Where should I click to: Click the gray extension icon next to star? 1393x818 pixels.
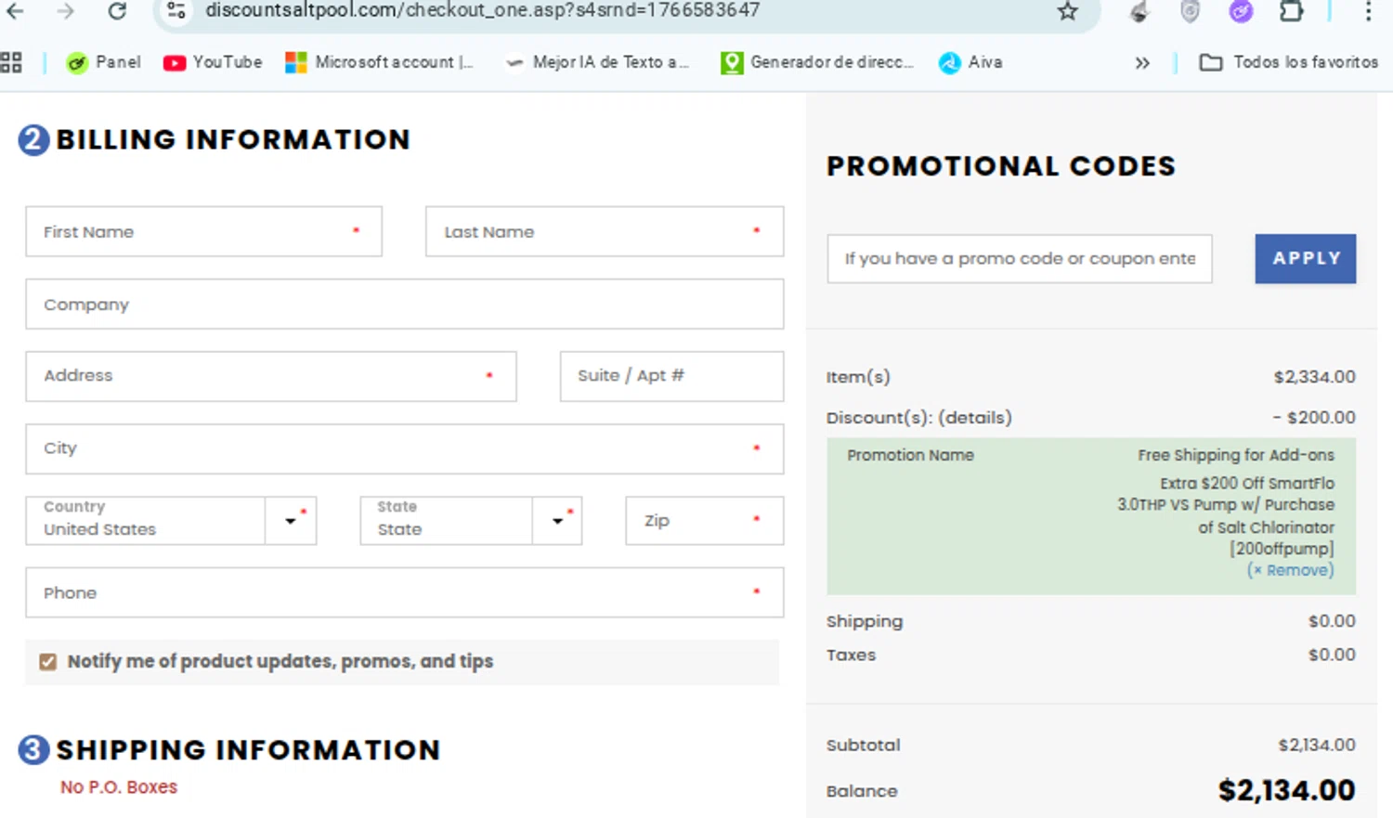pyautogui.click(x=1139, y=11)
